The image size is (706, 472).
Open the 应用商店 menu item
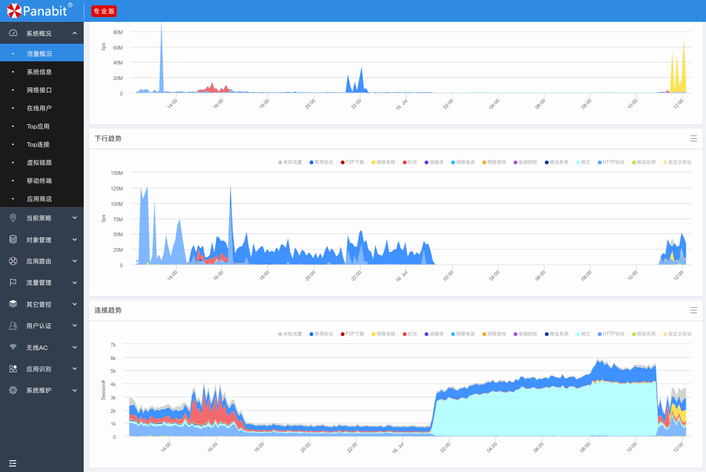click(42, 199)
